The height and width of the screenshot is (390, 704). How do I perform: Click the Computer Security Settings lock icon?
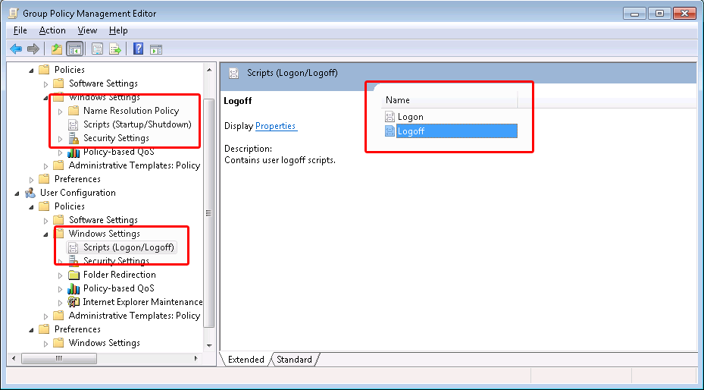[74, 138]
